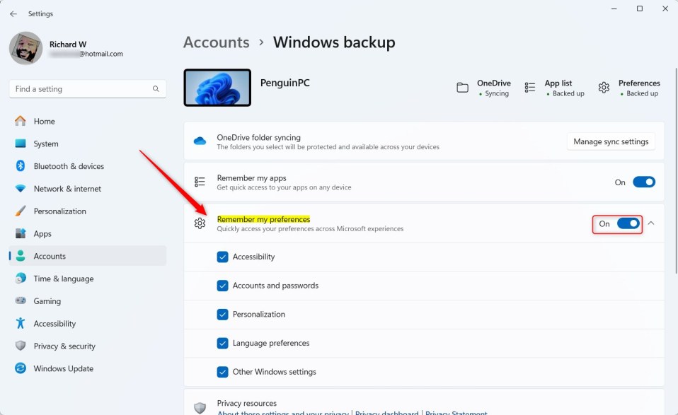Viewport: 678px width, 415px height.
Task: Click OneDrive folder syncing heading
Action: click(258, 137)
